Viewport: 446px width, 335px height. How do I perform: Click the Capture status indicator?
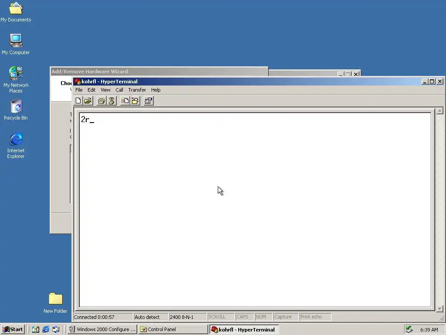[286, 317]
